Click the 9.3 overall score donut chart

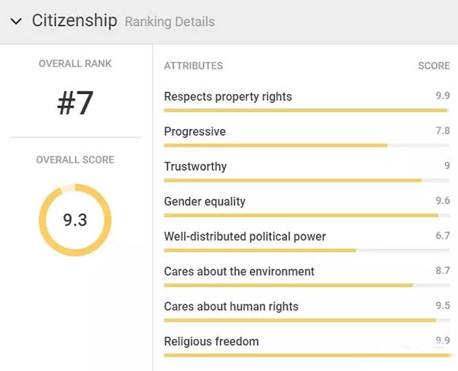75,220
